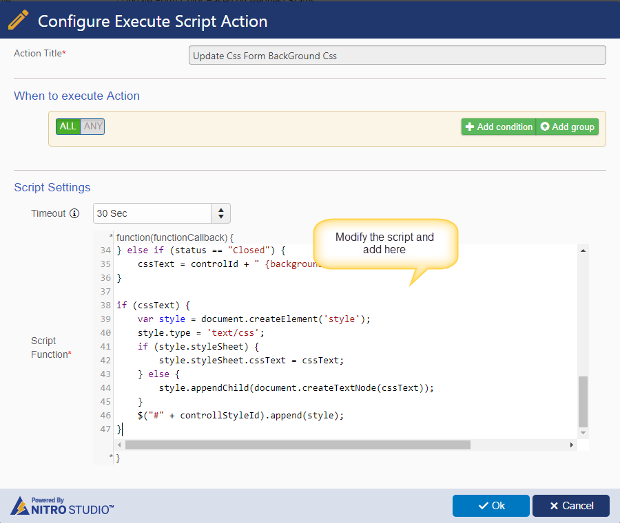Click right arrow of horizontal scrollbar
Screen dimensions: 620x523
571,445
